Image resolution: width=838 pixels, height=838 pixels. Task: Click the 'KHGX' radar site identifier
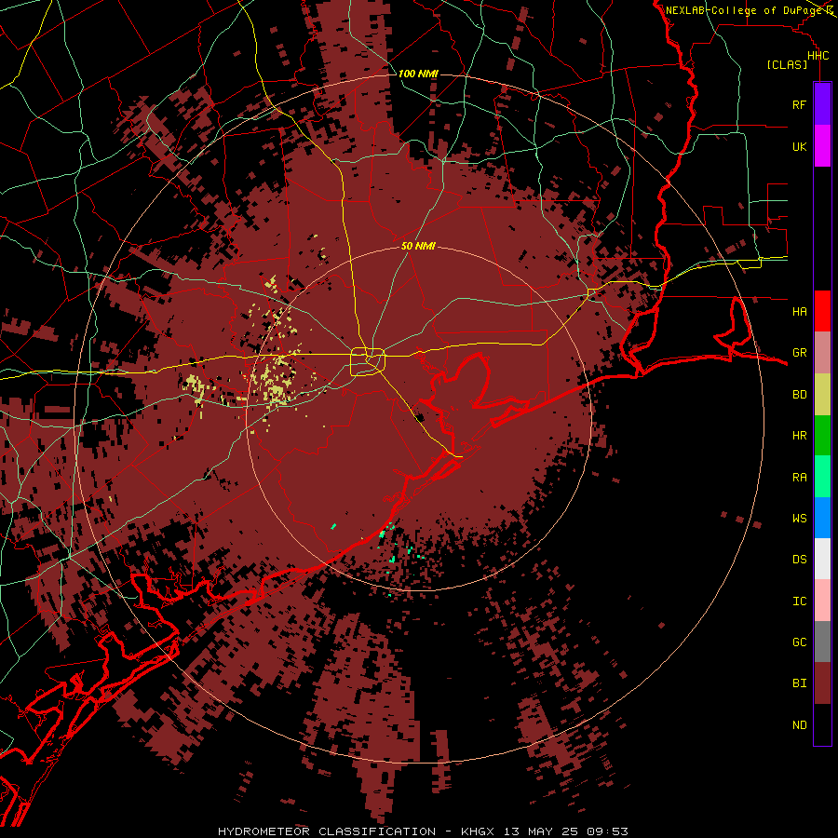click(478, 831)
